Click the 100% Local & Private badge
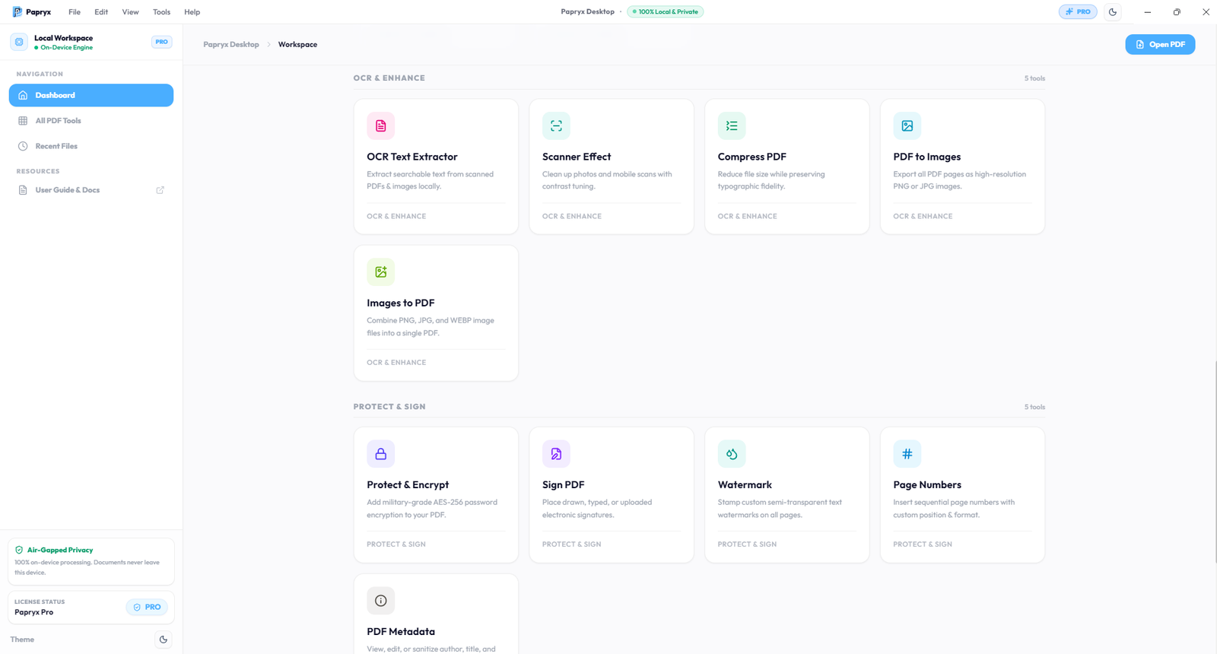Screen dimensions: 1217x654 [665, 12]
